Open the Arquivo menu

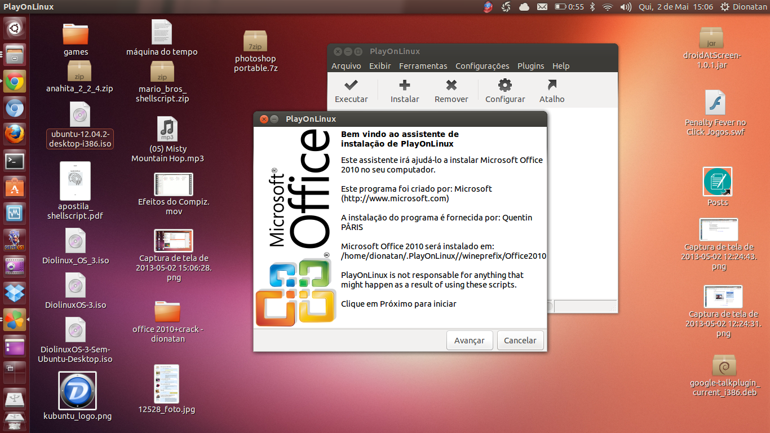tap(346, 66)
